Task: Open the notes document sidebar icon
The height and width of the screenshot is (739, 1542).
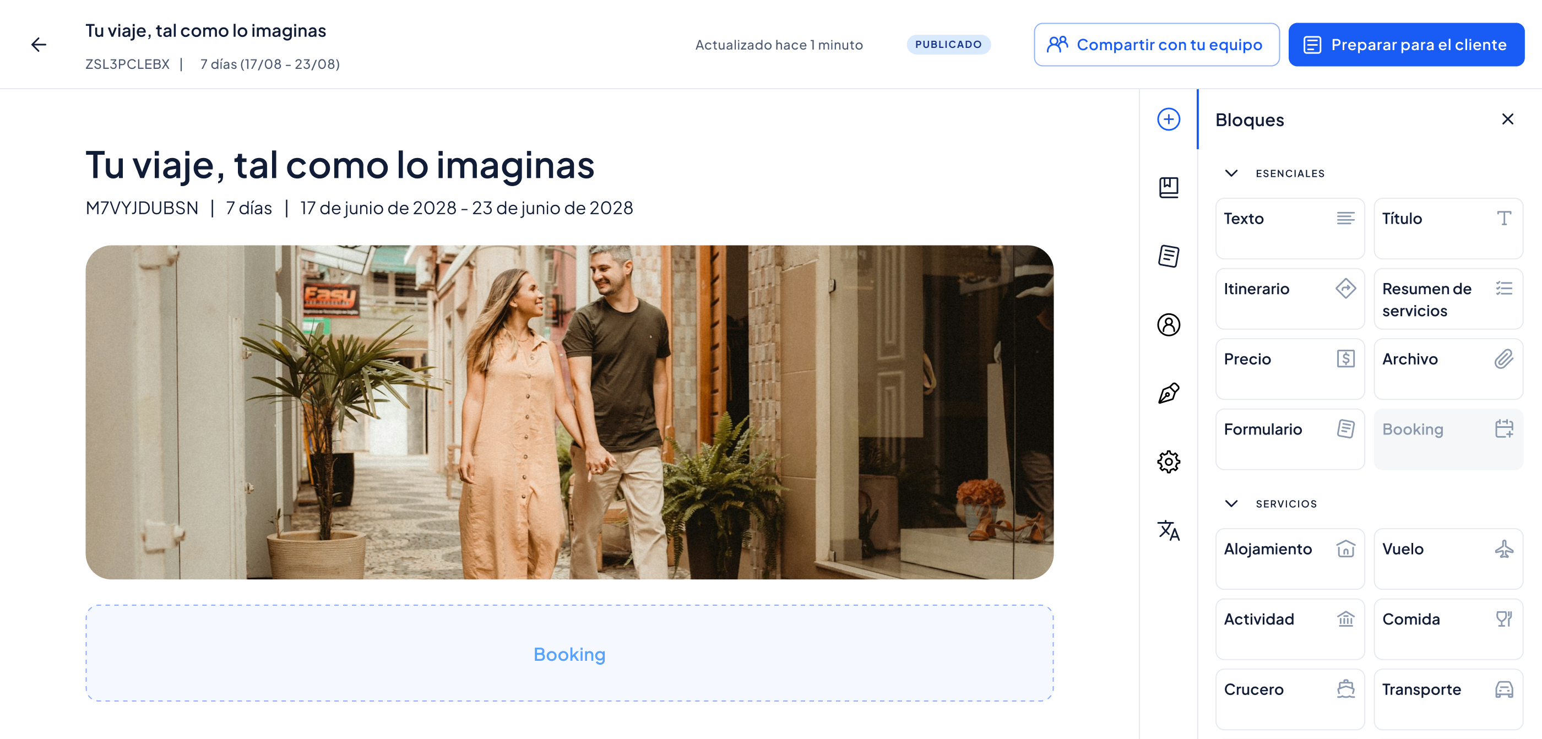Action: tap(1168, 256)
